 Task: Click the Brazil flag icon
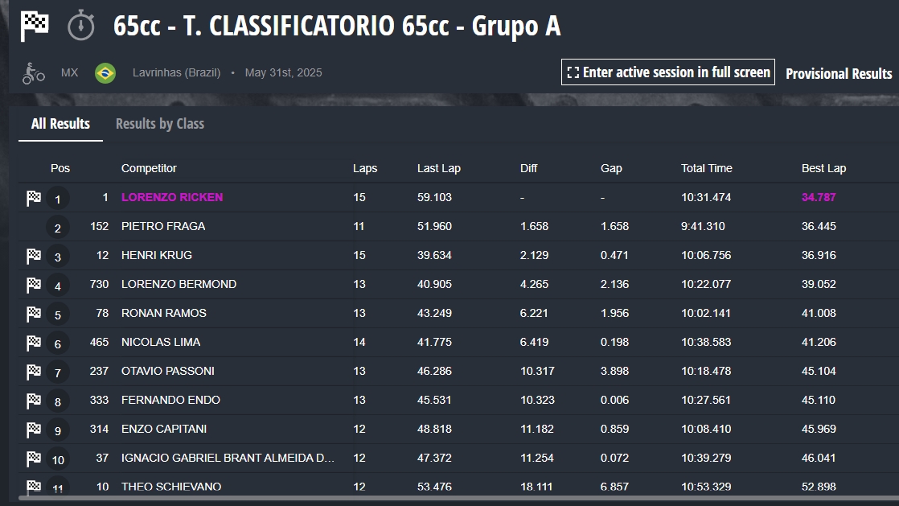(x=105, y=73)
